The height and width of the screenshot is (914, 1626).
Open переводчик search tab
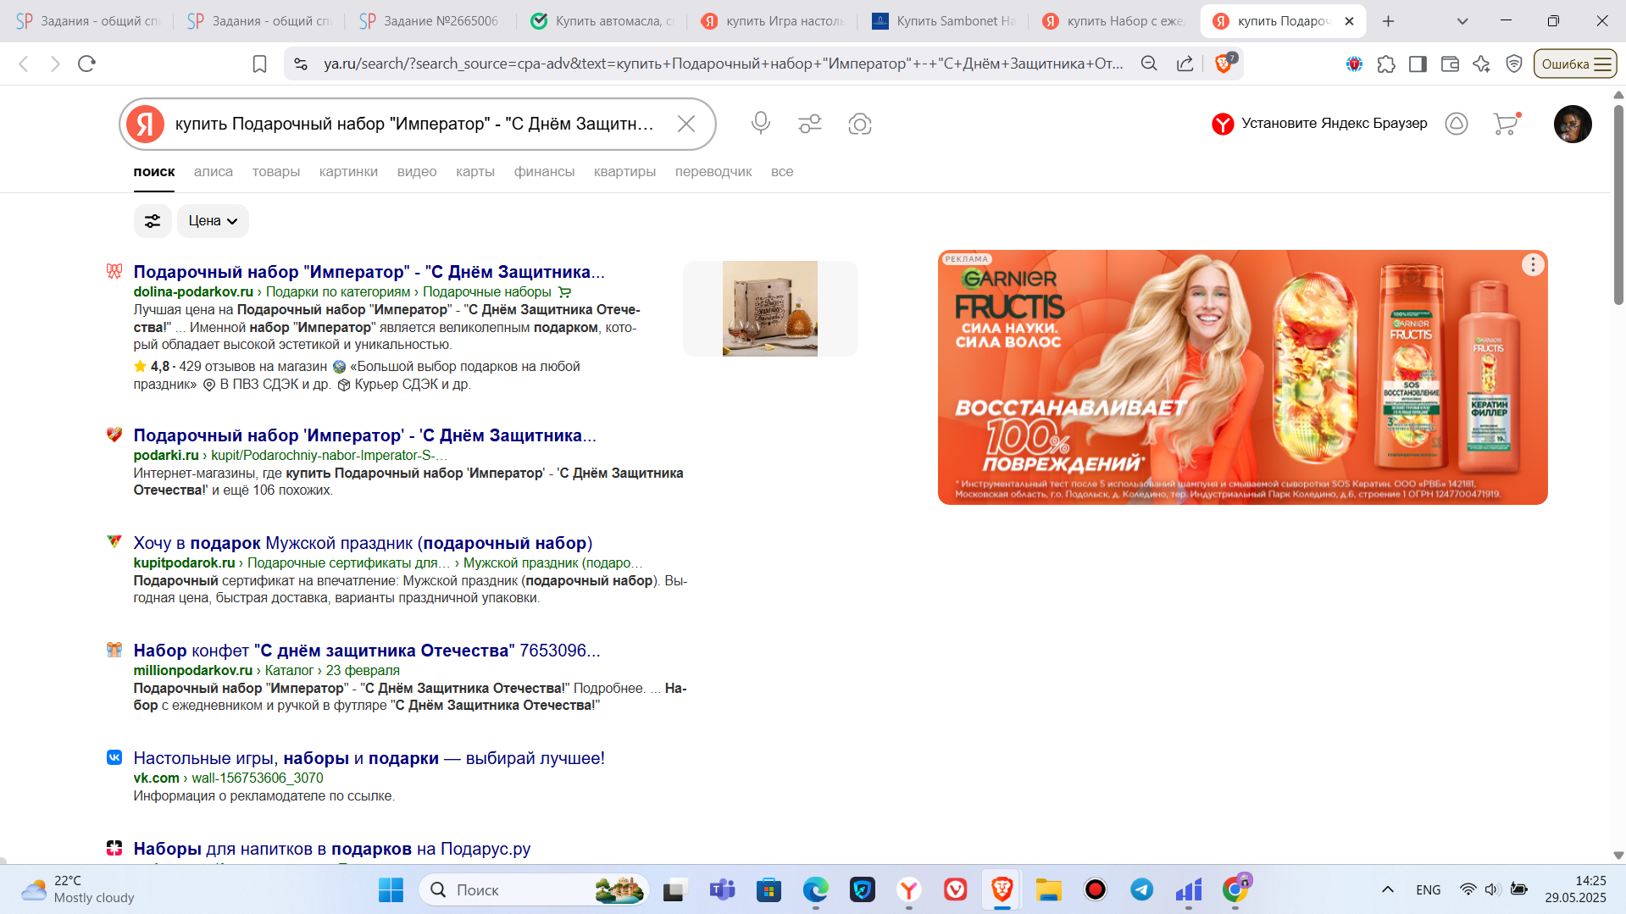tap(713, 171)
